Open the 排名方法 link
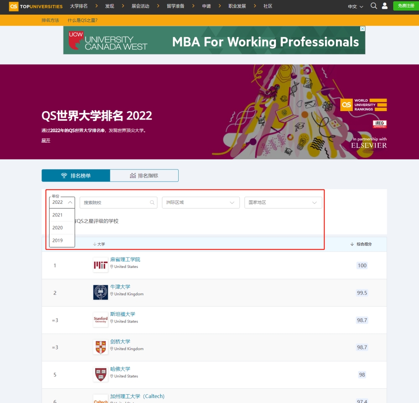 50,20
